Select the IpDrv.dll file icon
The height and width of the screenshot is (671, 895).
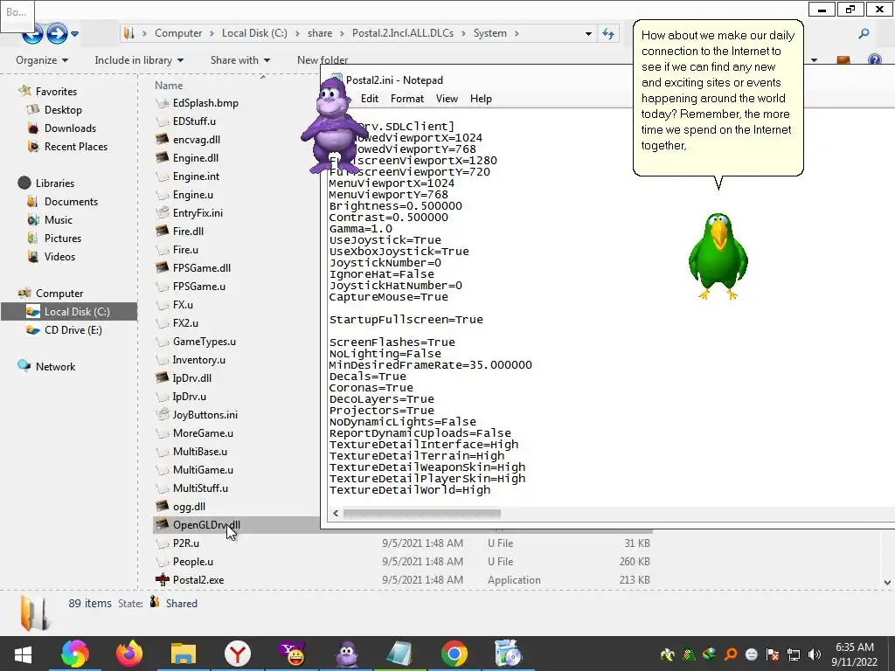pos(162,377)
